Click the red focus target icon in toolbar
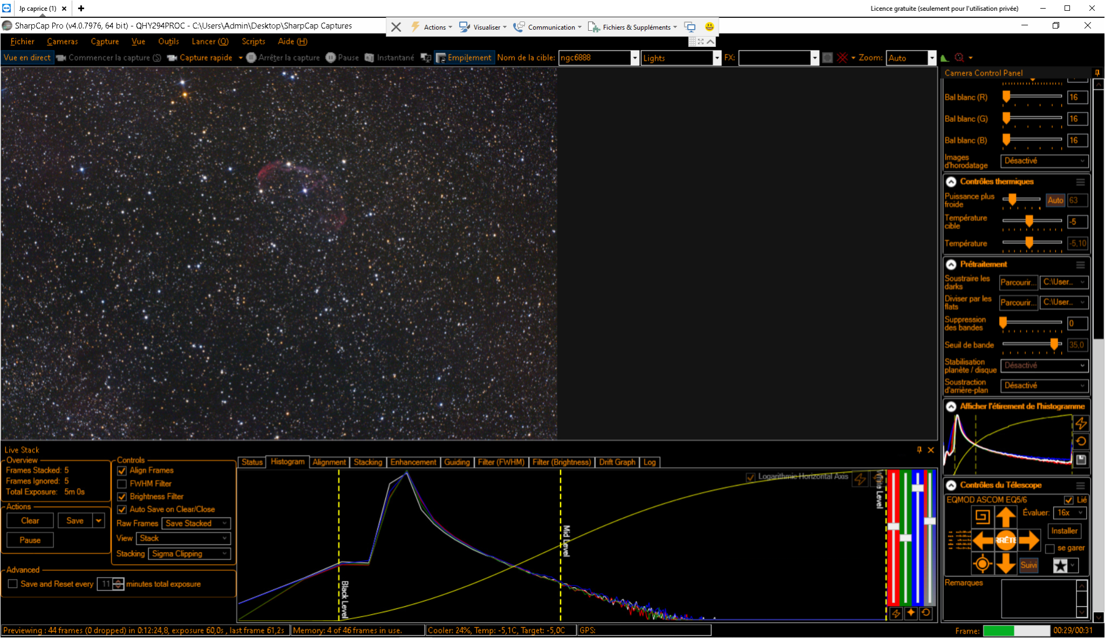 (959, 58)
